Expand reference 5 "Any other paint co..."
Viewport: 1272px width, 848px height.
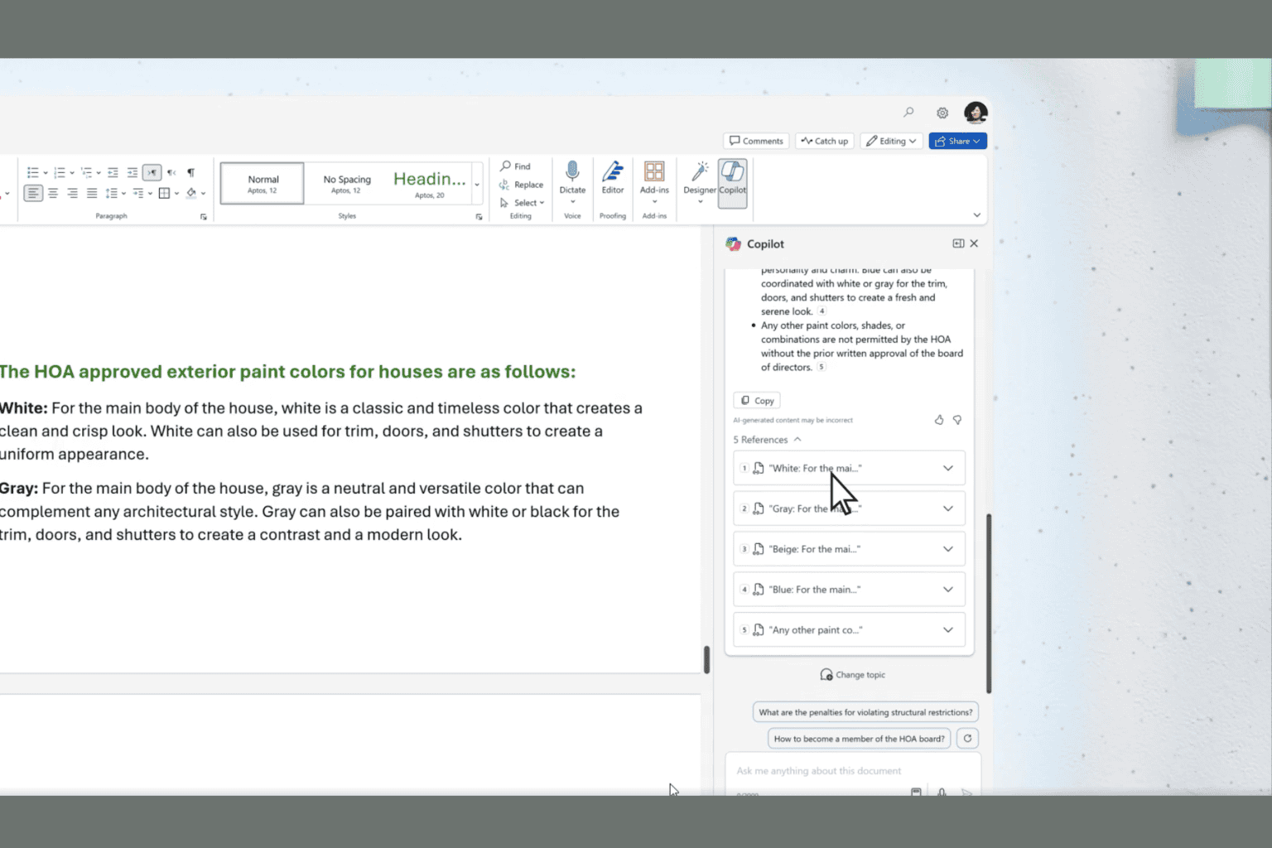(849, 630)
